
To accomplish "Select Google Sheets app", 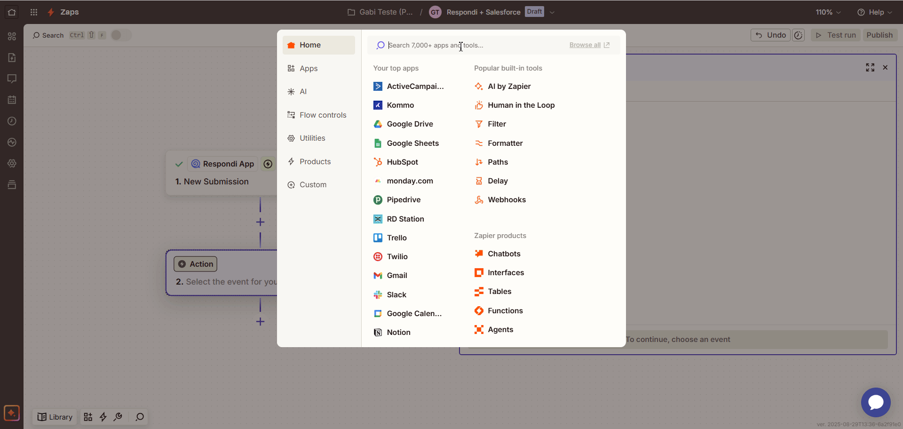I will click(x=406, y=143).
